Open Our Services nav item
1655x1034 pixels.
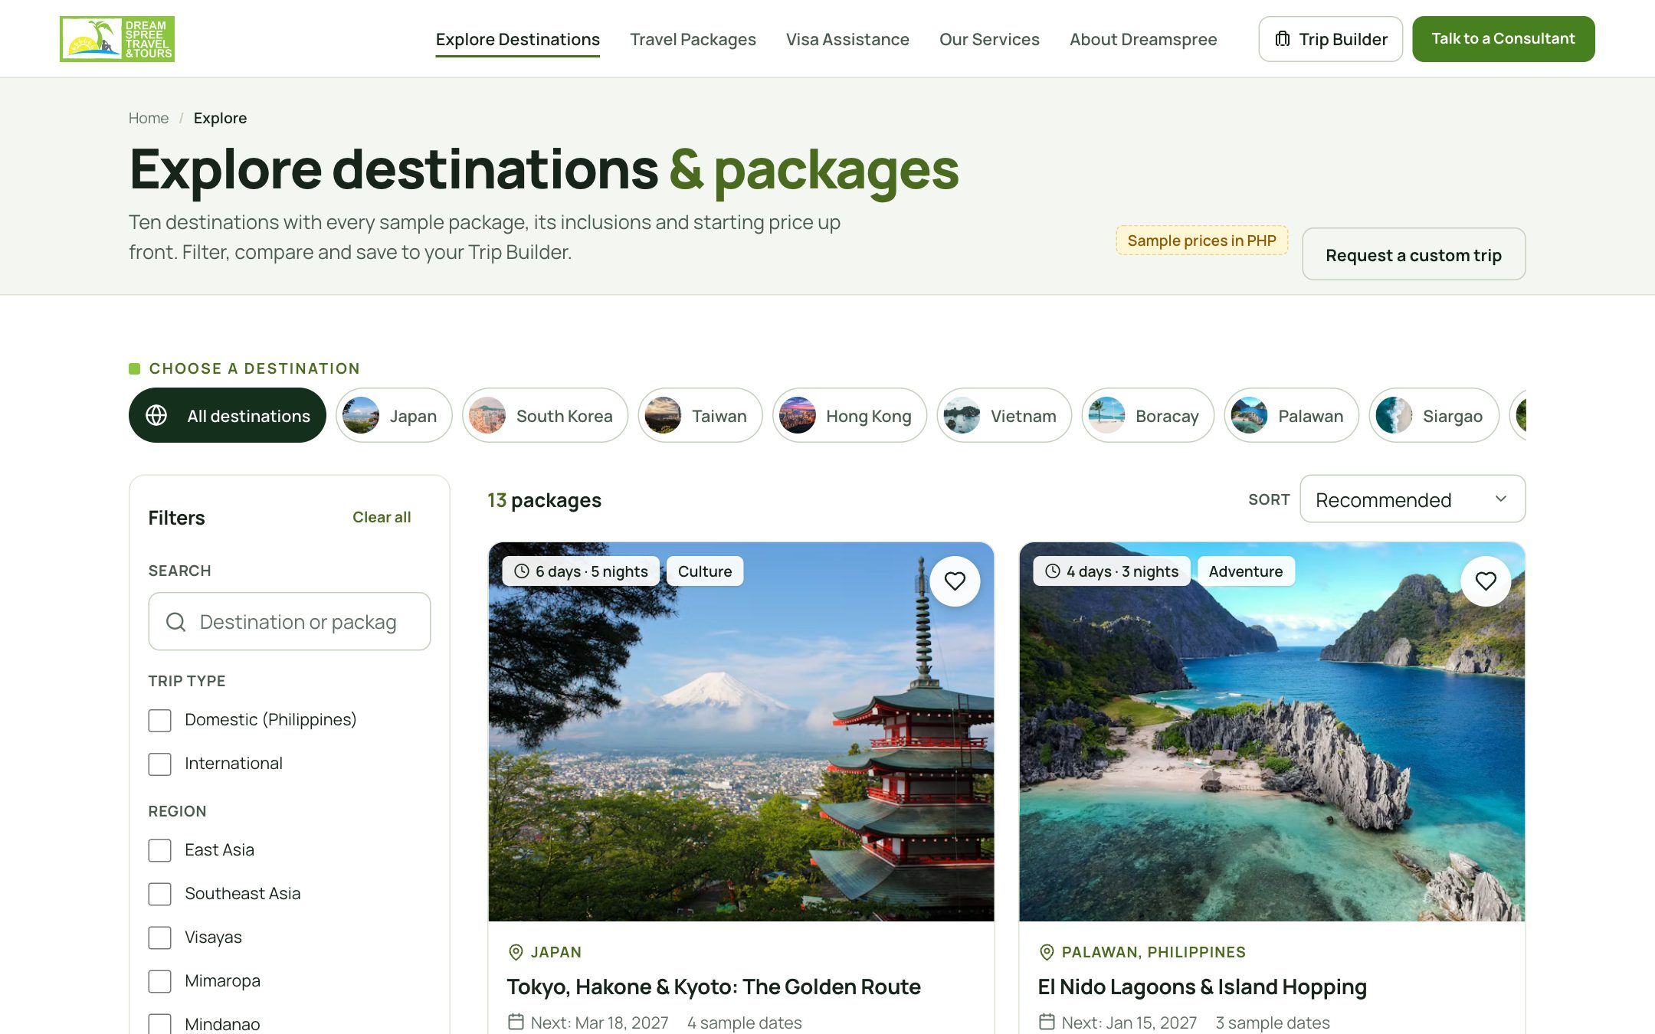(989, 39)
